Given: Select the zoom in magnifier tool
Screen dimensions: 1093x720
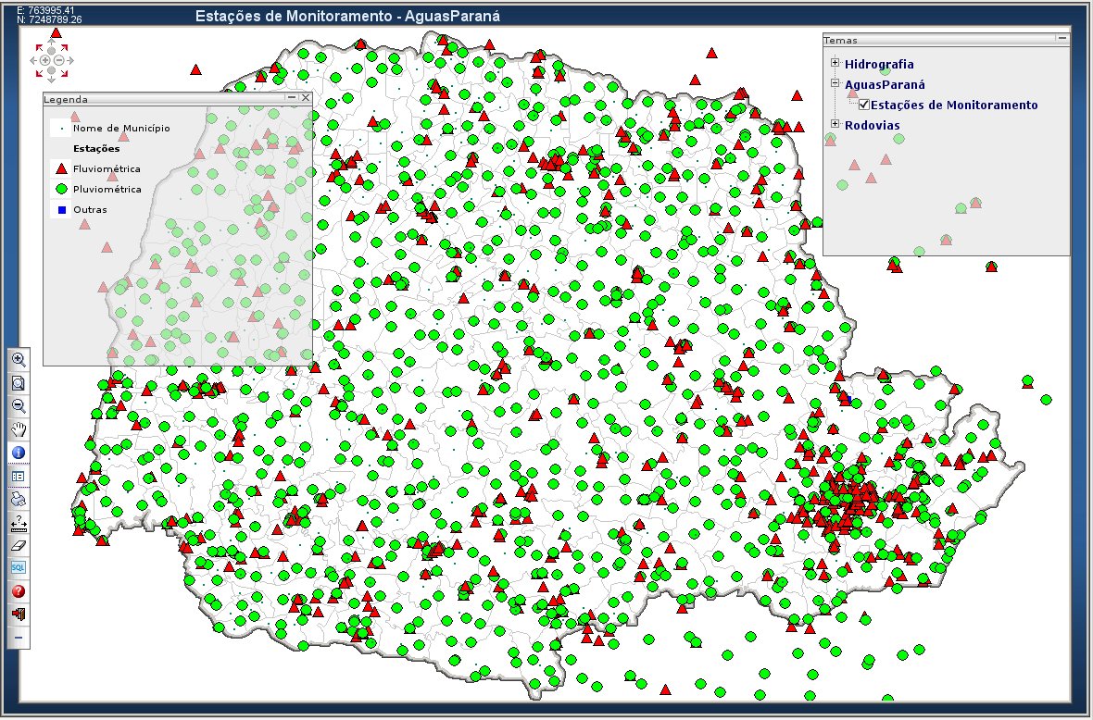Looking at the screenshot, I should click(x=19, y=359).
